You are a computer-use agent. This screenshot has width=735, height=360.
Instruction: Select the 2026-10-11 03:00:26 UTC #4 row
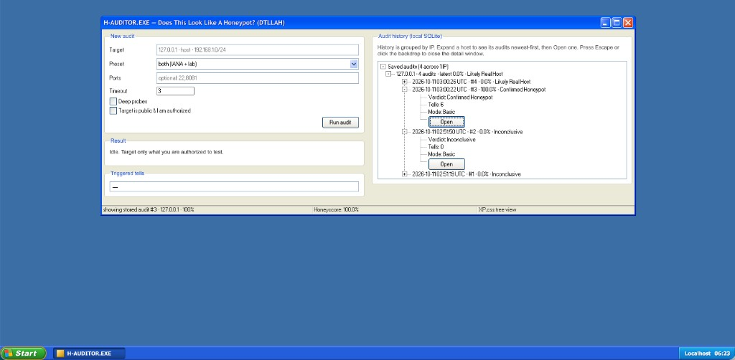(471, 82)
